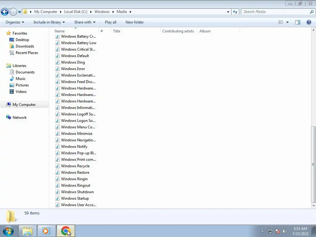The image size is (316, 237).
Task: Click the Windows Error file icon
Action: [57, 69]
